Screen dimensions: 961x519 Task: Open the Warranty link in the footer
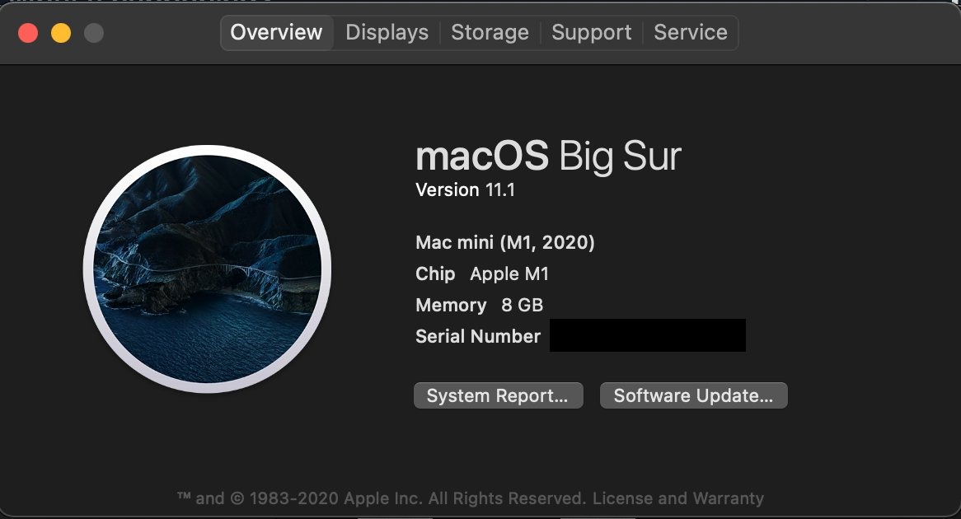click(x=728, y=498)
